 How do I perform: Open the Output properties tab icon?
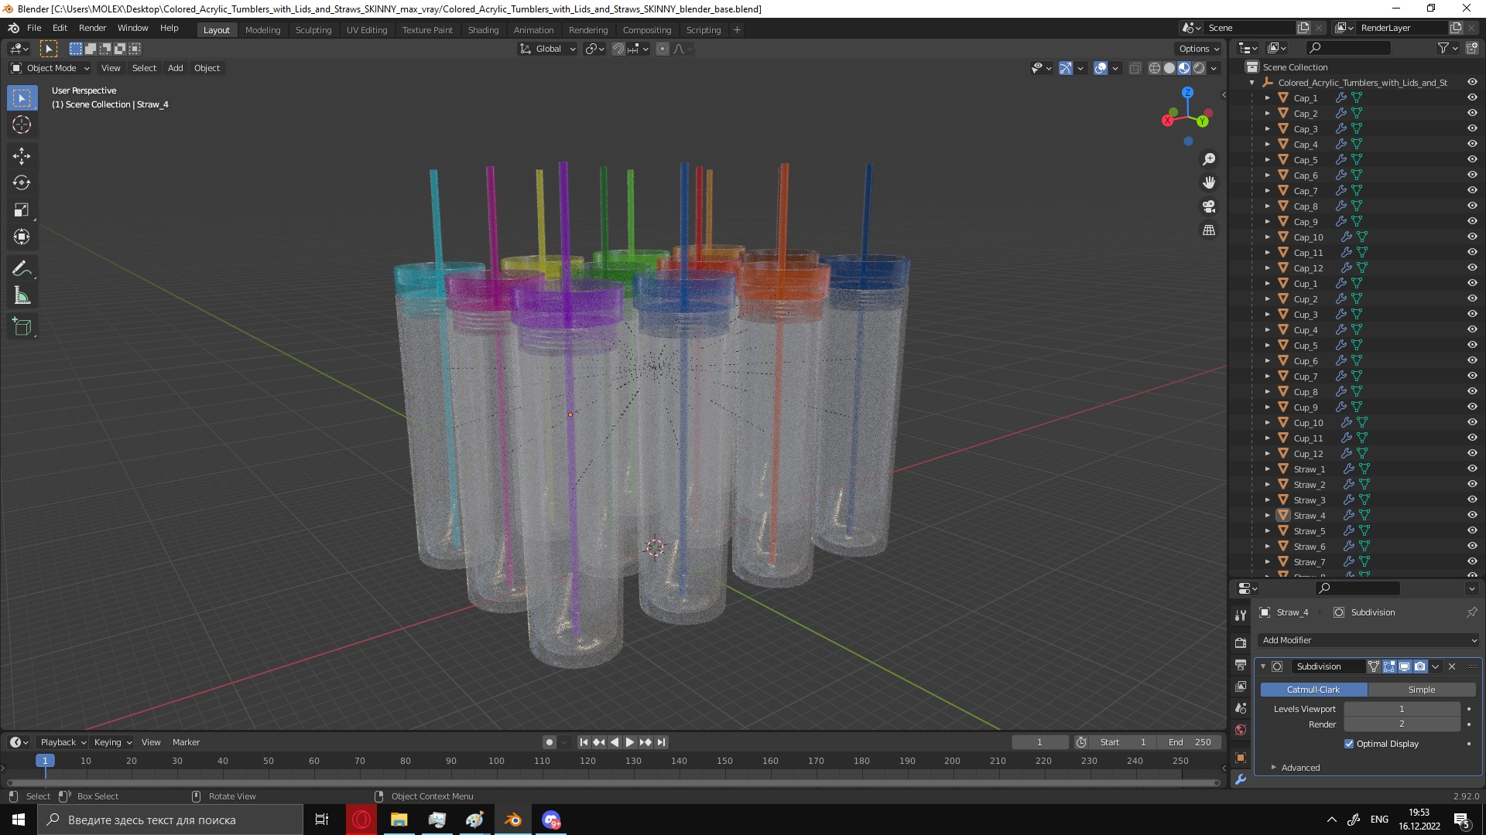pos(1241,665)
